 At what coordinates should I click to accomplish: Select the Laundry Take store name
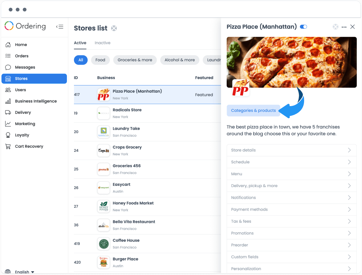126,129
